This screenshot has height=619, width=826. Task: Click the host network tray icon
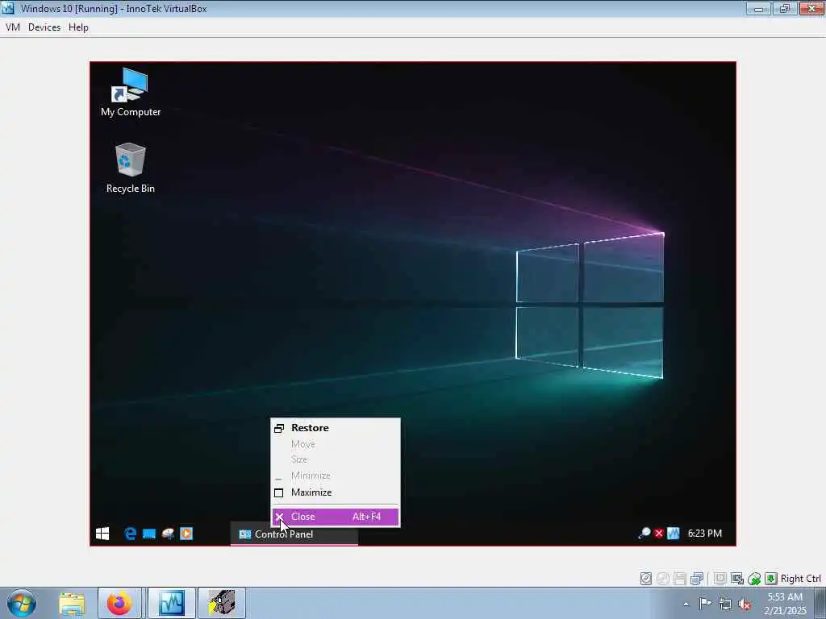(x=725, y=604)
